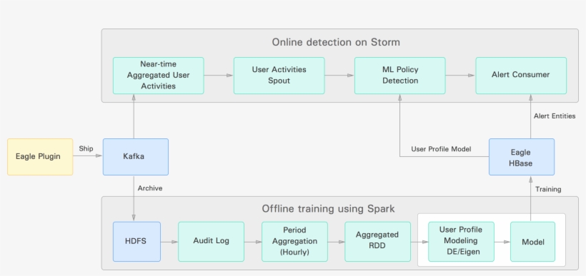The width and height of the screenshot is (586, 276).
Task: Select User Profile Modeling DE/Eigen box
Action: pos(461,241)
